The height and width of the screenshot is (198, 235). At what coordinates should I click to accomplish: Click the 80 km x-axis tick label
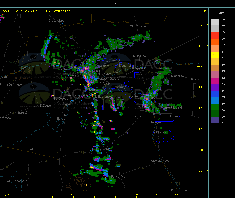tap(115, 194)
